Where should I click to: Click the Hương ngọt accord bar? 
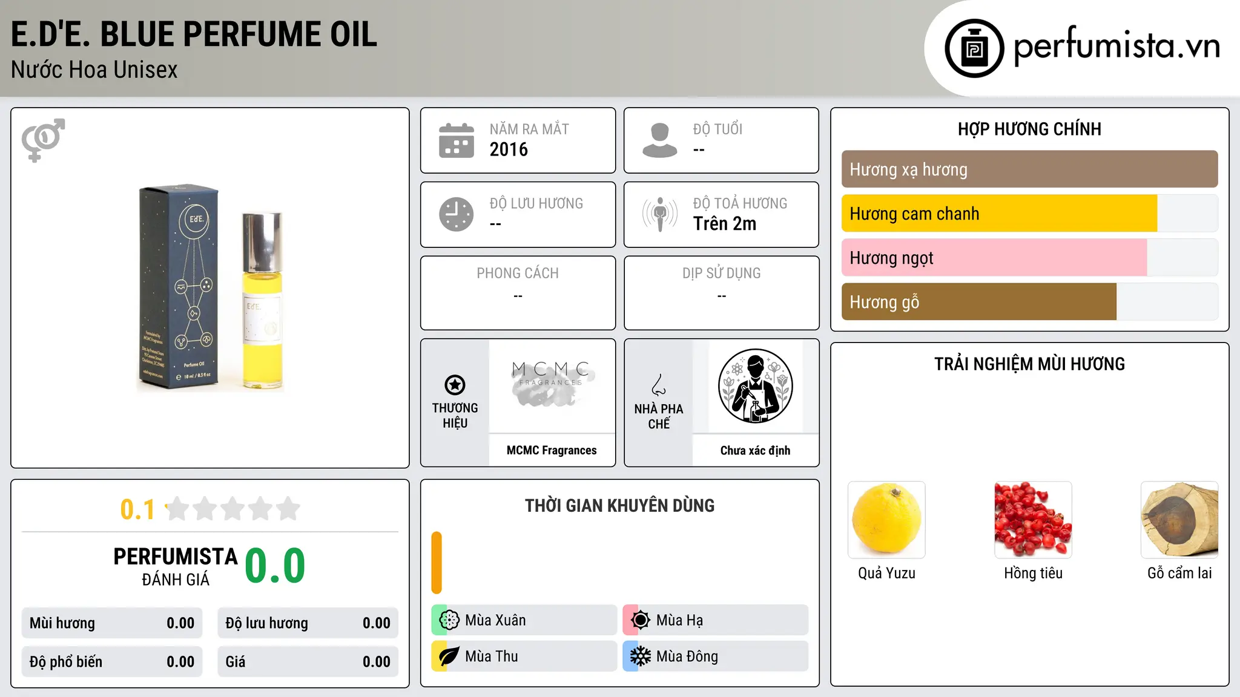coord(1029,258)
